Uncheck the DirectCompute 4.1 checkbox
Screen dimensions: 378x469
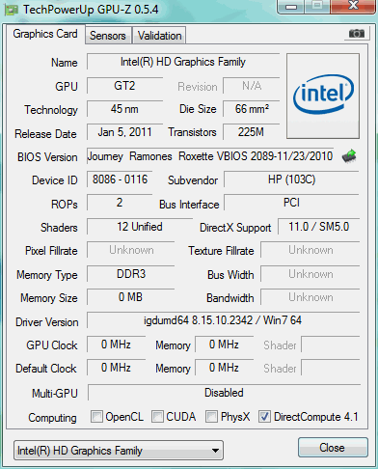(264, 417)
